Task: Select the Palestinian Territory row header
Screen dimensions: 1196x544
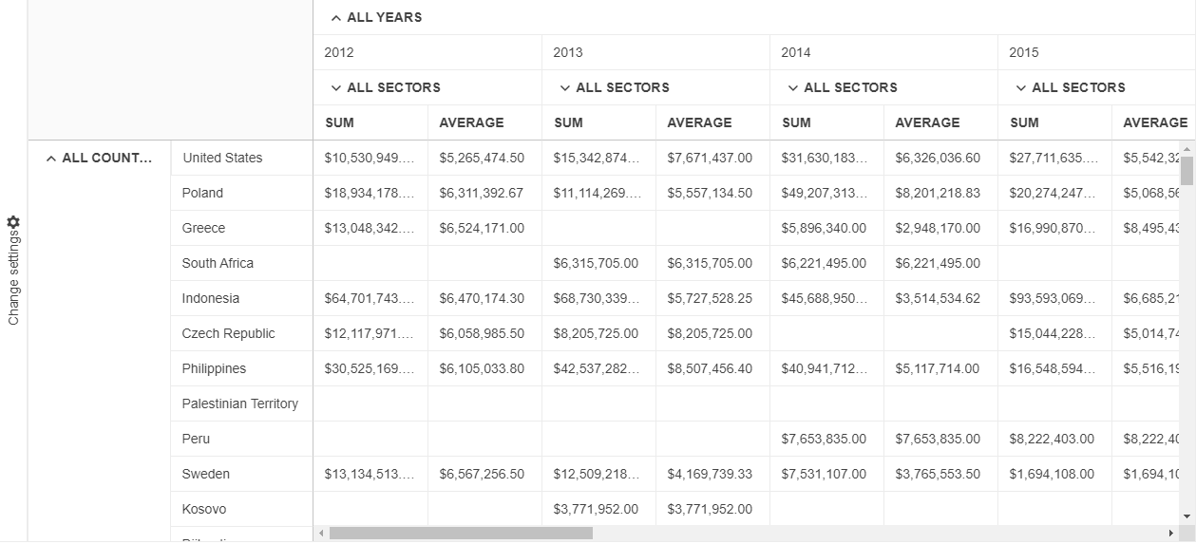Action: click(x=240, y=404)
